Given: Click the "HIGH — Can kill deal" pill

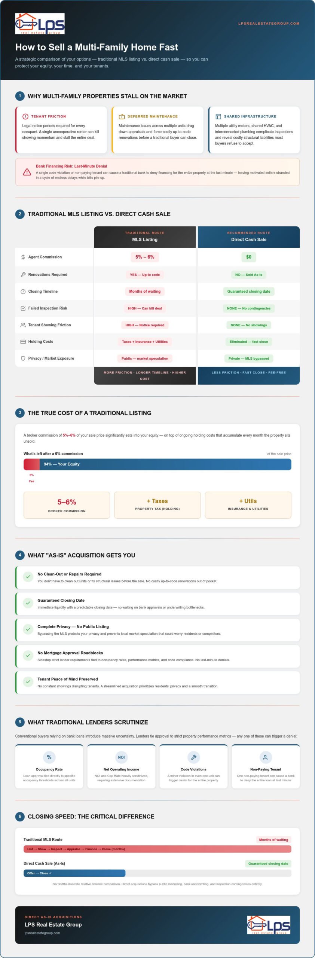Looking at the screenshot, I should click(x=145, y=308).
